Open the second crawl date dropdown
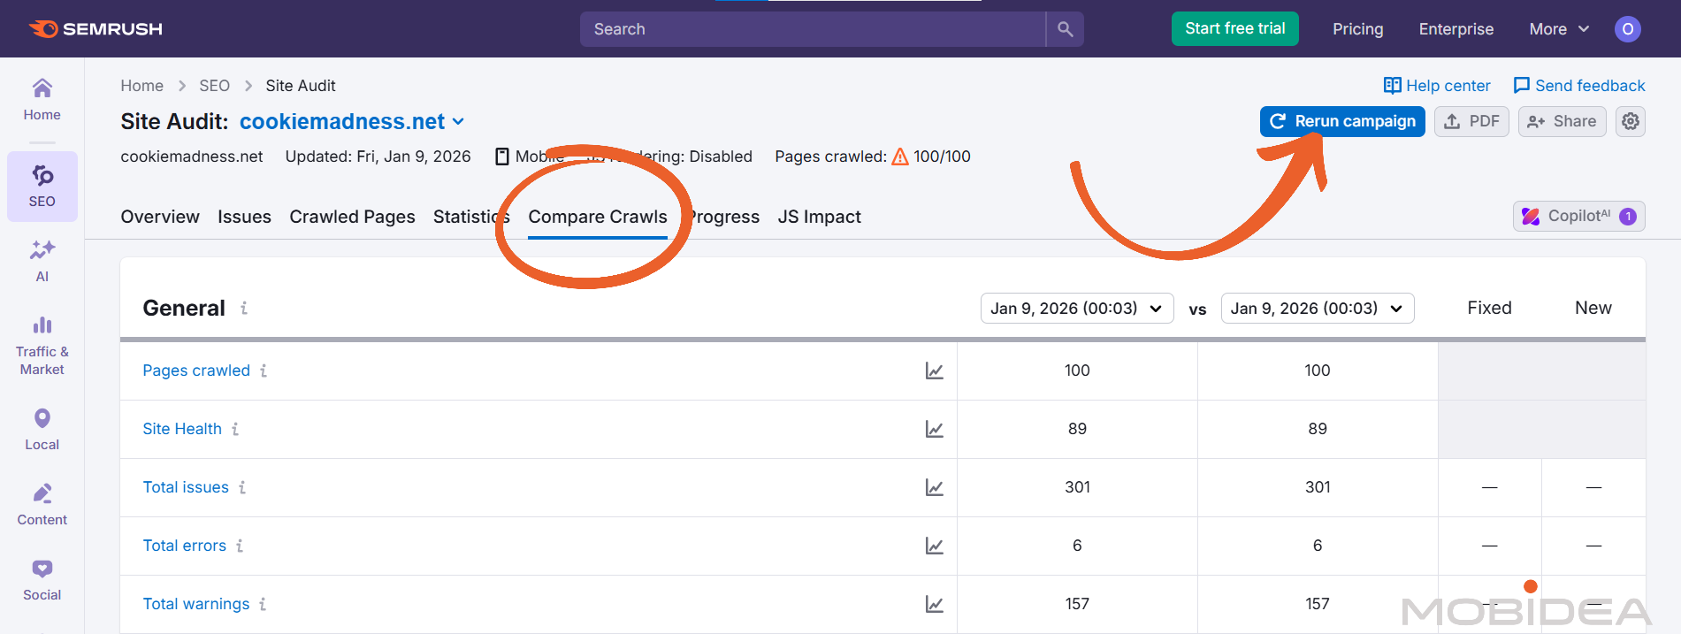The height and width of the screenshot is (634, 1681). (x=1318, y=308)
